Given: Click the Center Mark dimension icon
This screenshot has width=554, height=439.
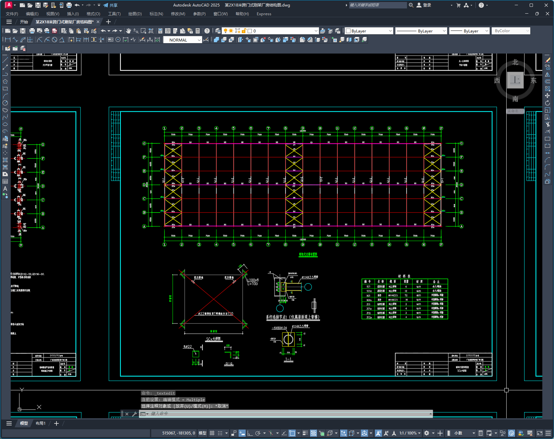Looking at the screenshot, I should (x=118, y=40).
